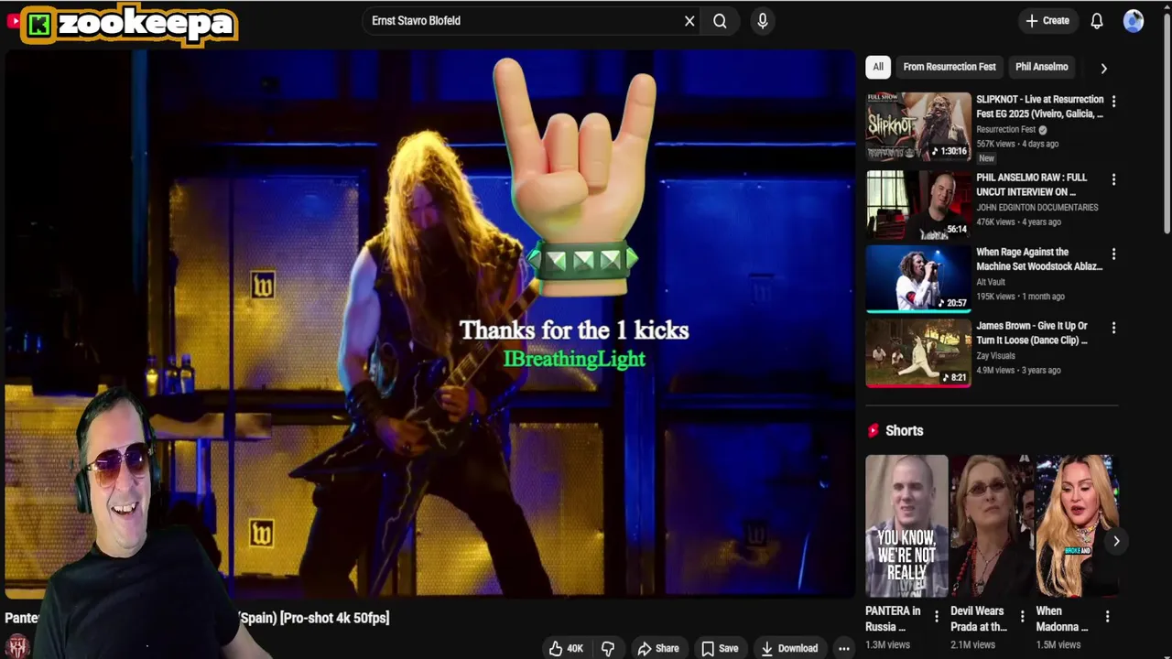Open PHIL ANSELMO RAW video title

tap(1032, 184)
